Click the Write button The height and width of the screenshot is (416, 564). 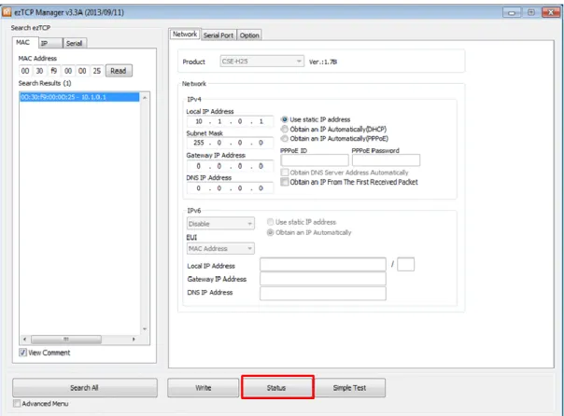click(203, 388)
